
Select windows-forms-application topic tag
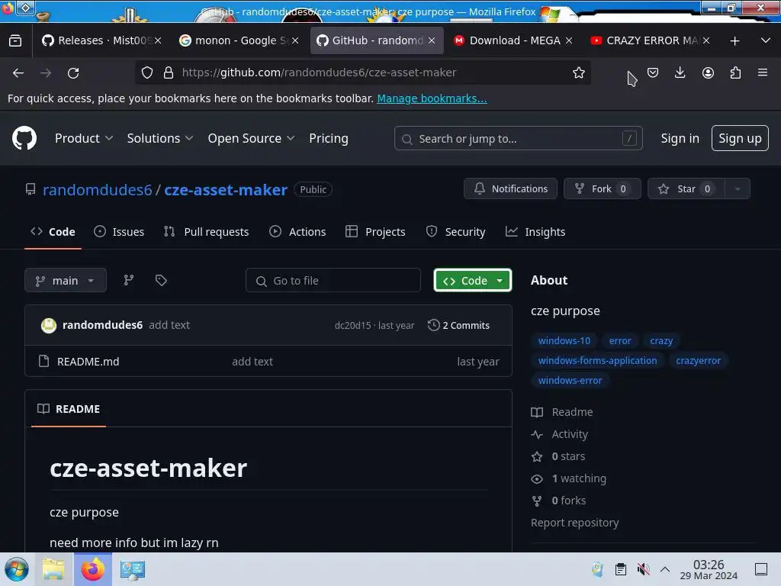coord(597,361)
